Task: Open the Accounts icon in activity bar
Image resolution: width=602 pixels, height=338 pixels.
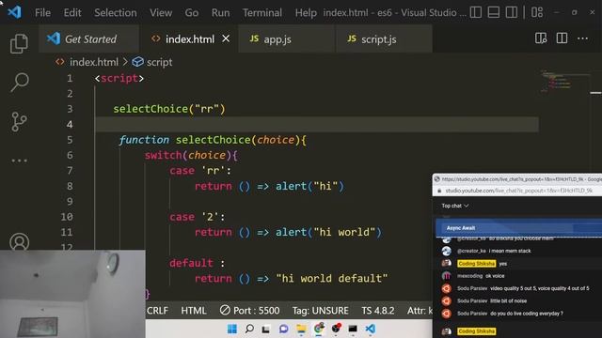Action: pyautogui.click(x=19, y=242)
